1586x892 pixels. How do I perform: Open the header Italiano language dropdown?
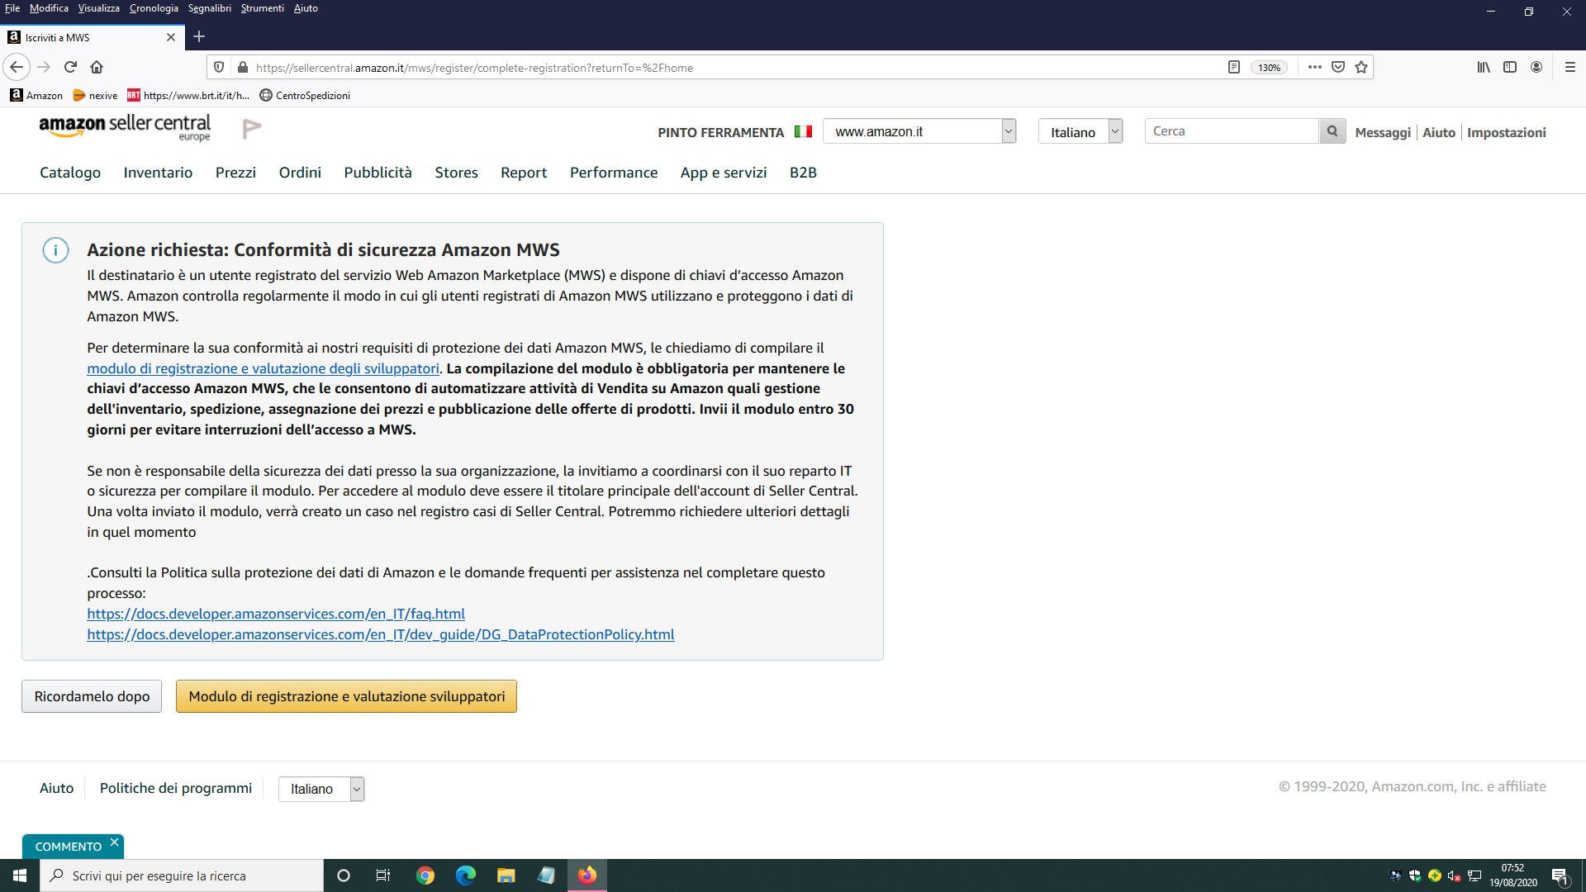point(1080,131)
